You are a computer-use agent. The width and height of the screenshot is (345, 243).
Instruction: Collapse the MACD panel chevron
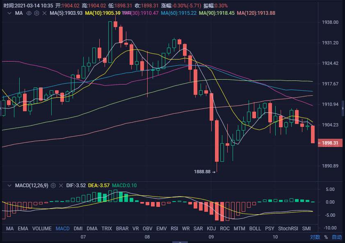(x=9, y=186)
